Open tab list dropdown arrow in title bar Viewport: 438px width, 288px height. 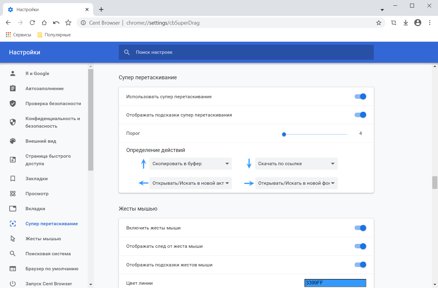pyautogui.click(x=382, y=10)
